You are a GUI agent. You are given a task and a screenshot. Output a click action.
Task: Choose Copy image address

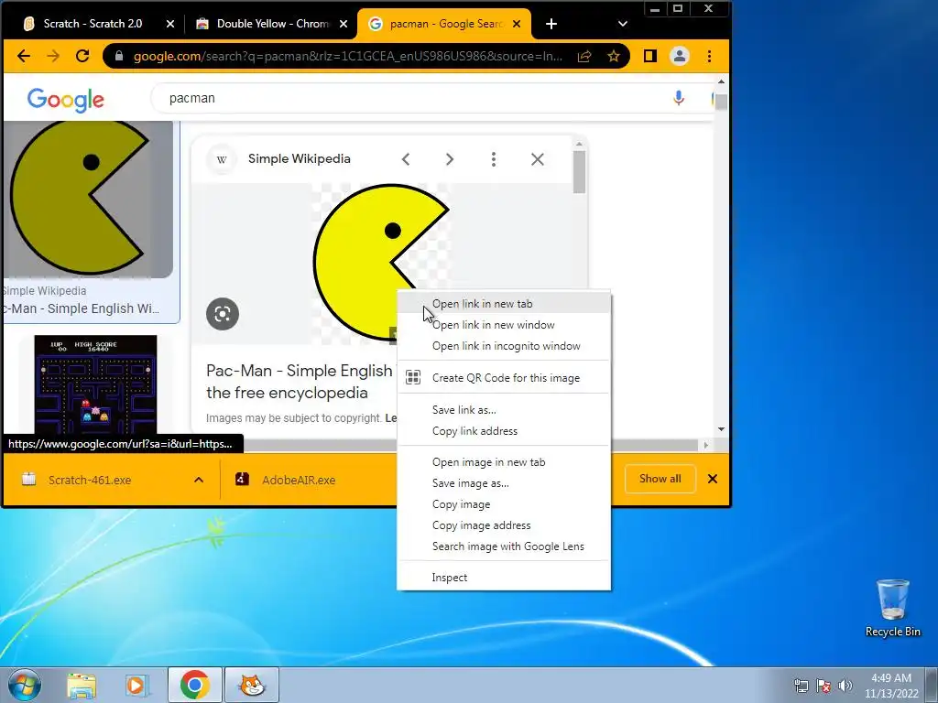(504, 525)
